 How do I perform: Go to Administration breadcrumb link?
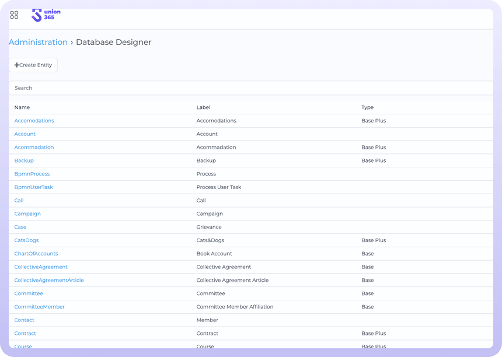click(38, 43)
